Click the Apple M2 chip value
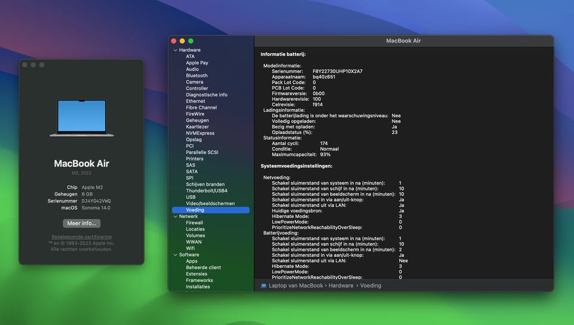Image resolution: width=574 pixels, height=325 pixels. [92, 187]
